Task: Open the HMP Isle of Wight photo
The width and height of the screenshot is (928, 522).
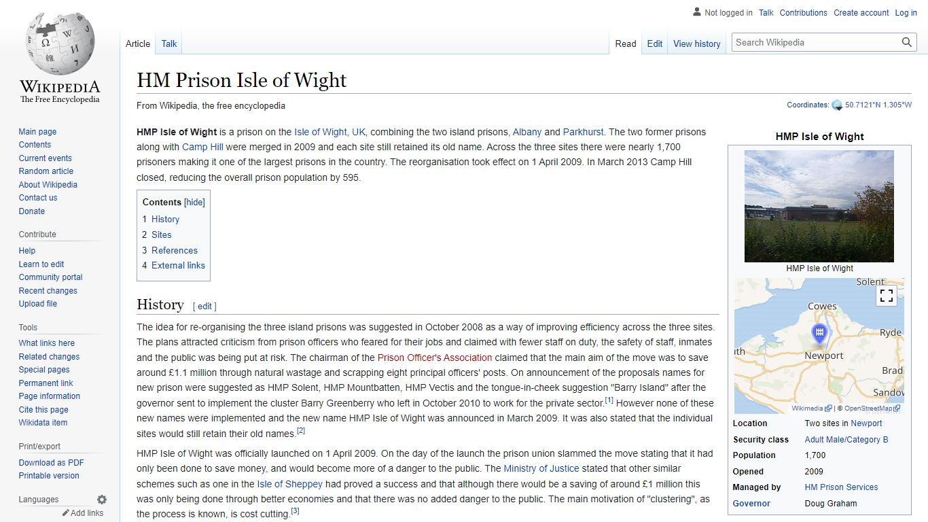Action: click(819, 206)
